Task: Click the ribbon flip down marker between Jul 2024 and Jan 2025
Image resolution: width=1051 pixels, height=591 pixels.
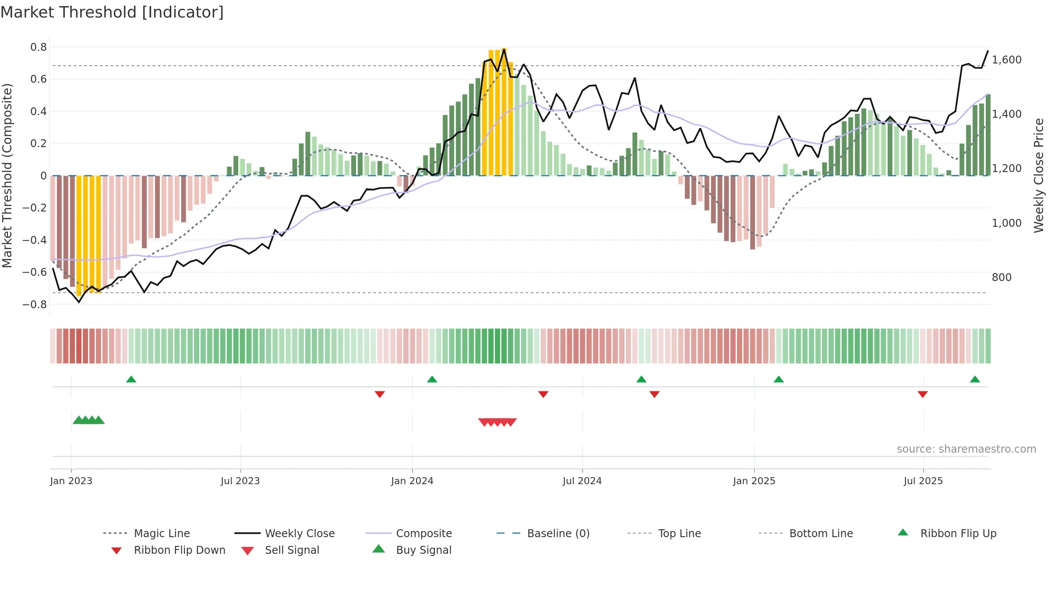Action: tap(655, 394)
